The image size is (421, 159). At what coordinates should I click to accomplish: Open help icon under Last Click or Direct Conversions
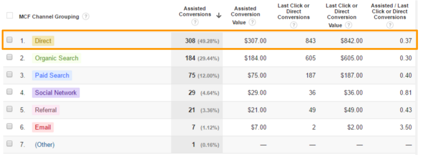[x=294, y=25]
